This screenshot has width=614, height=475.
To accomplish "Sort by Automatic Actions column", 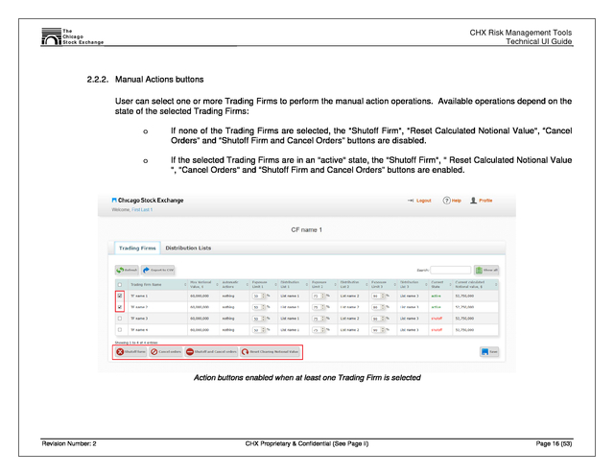I will pyautogui.click(x=234, y=285).
